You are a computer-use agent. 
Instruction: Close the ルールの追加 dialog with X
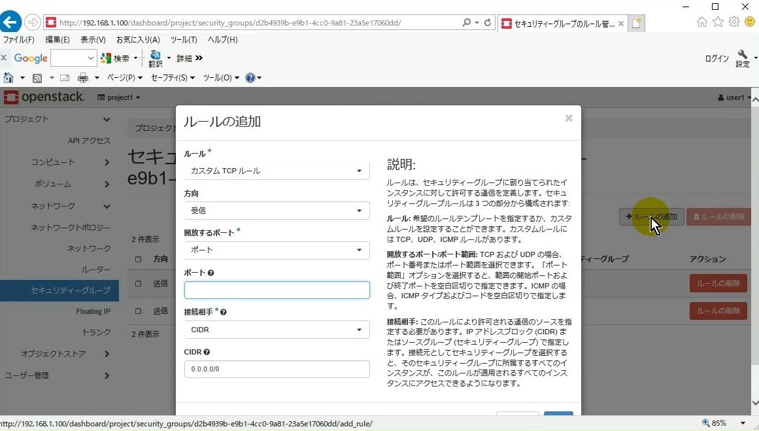(569, 118)
